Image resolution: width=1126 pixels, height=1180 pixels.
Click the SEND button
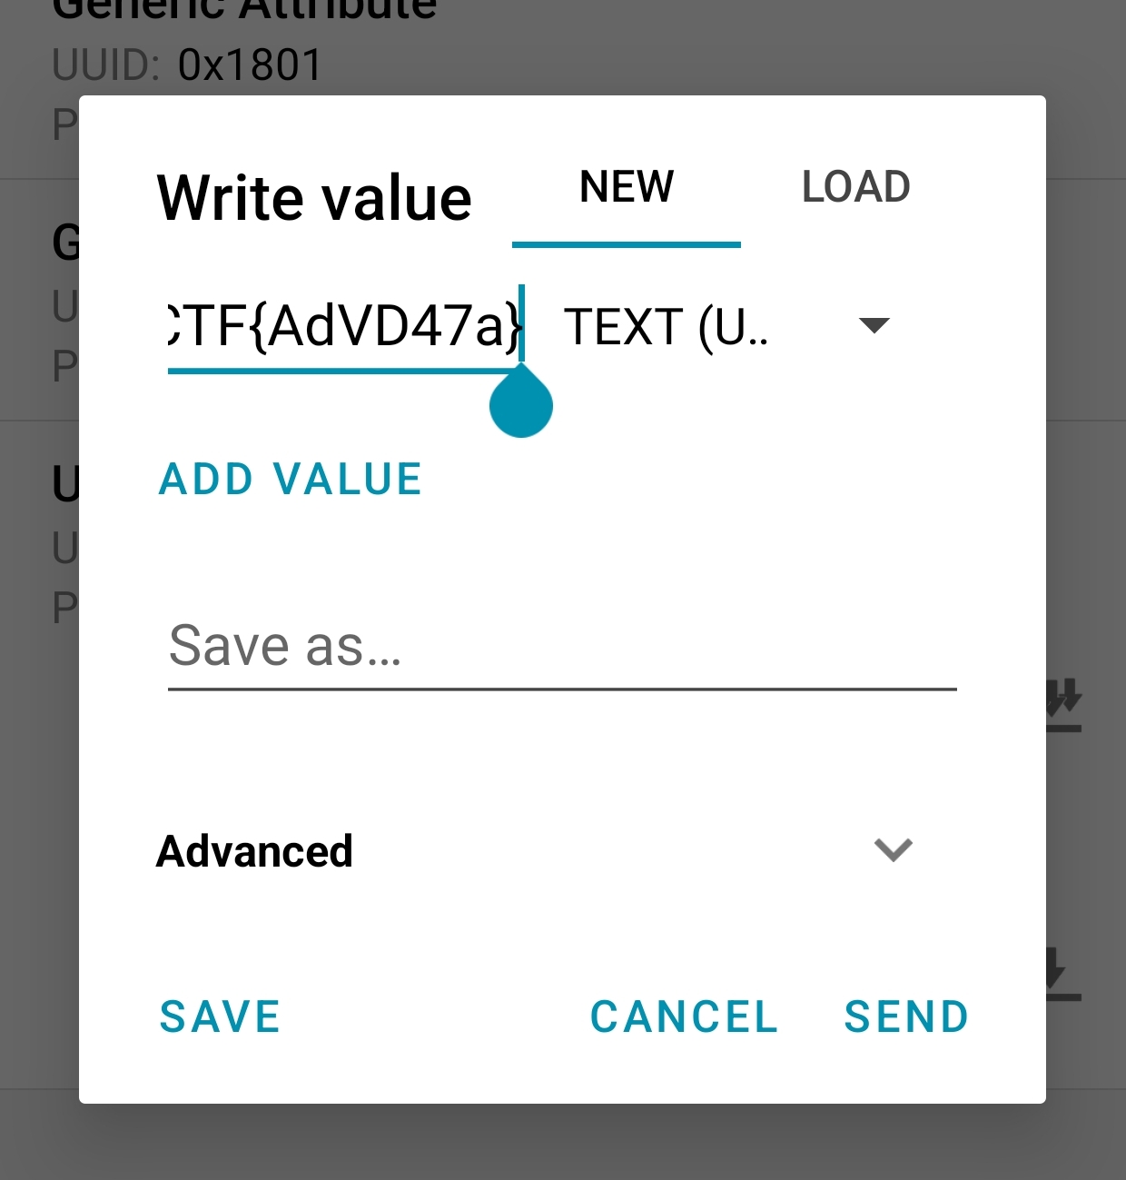tap(906, 1016)
